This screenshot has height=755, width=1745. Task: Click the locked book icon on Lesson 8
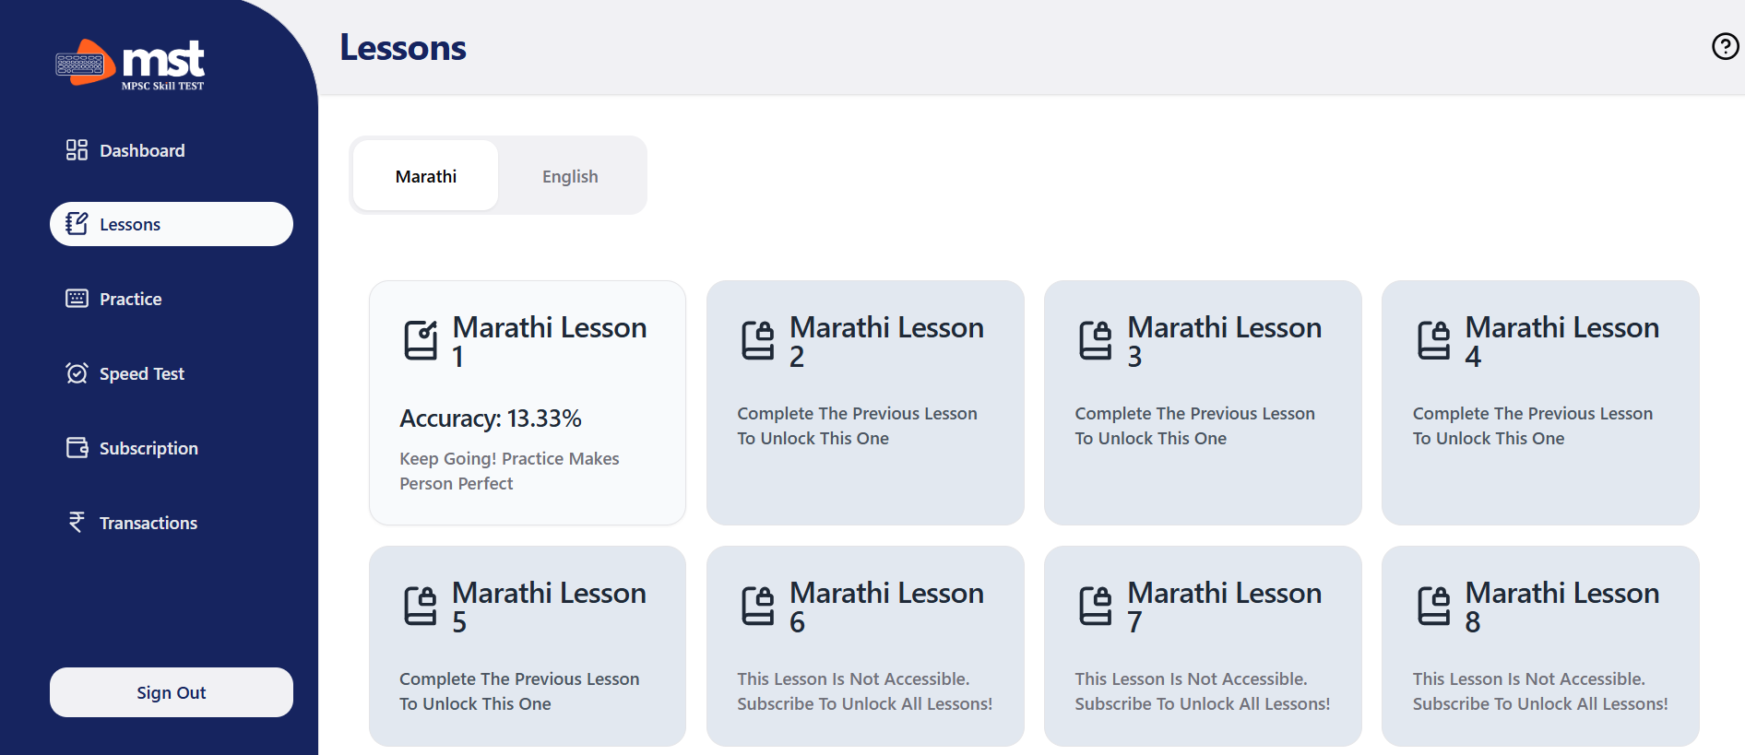pyautogui.click(x=1433, y=606)
